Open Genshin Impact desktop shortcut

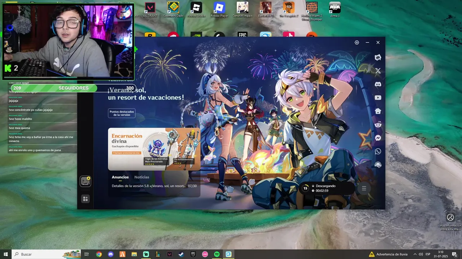click(x=243, y=10)
